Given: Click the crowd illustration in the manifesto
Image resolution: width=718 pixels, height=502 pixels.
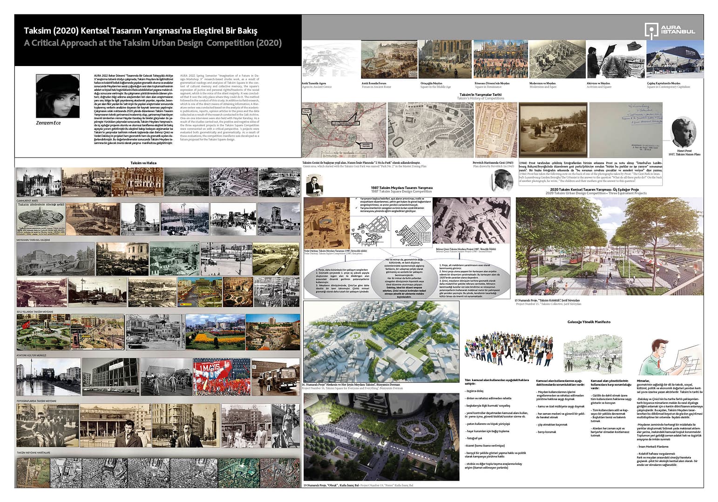Looking at the screenshot, I should [x=508, y=350].
